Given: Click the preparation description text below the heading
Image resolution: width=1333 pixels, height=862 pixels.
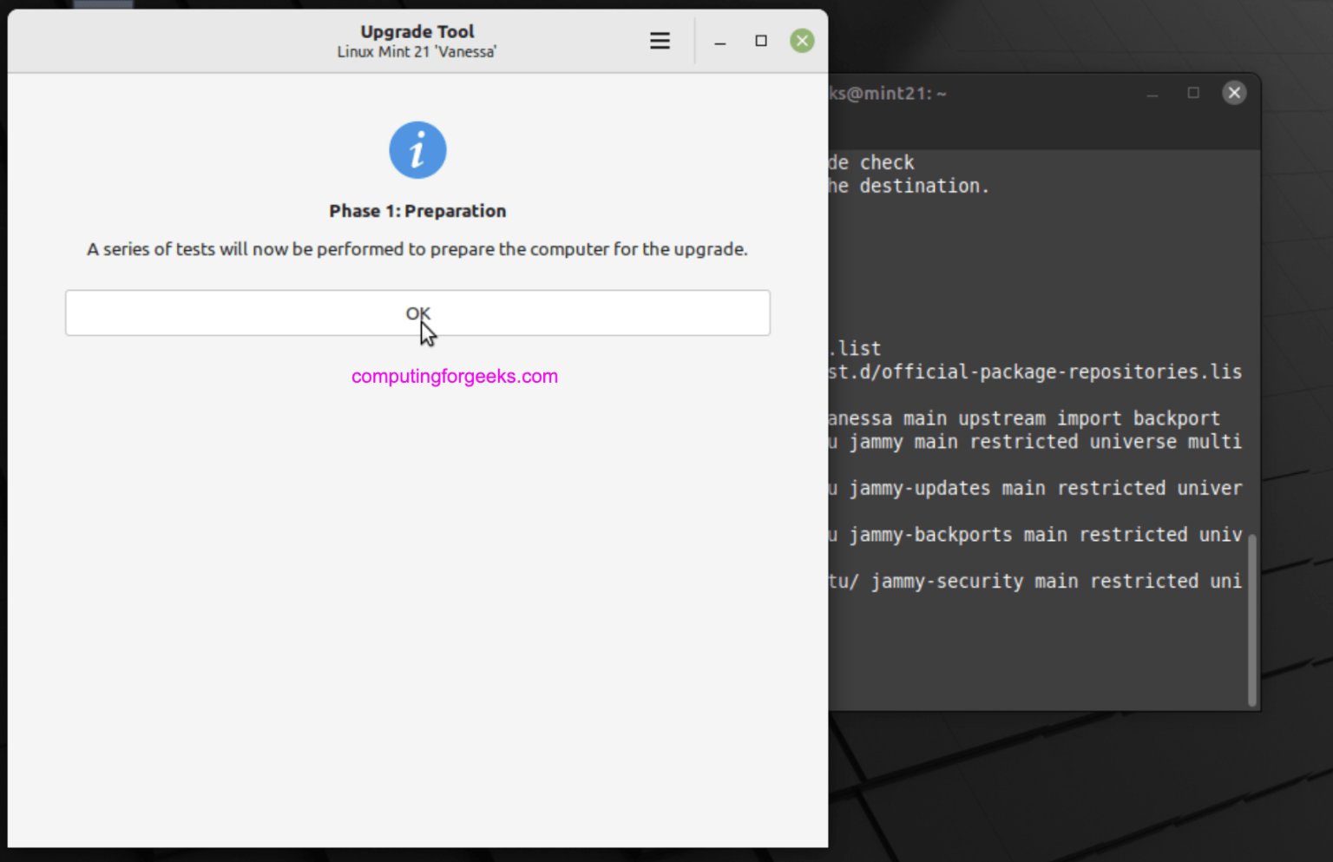Looking at the screenshot, I should click(x=417, y=249).
